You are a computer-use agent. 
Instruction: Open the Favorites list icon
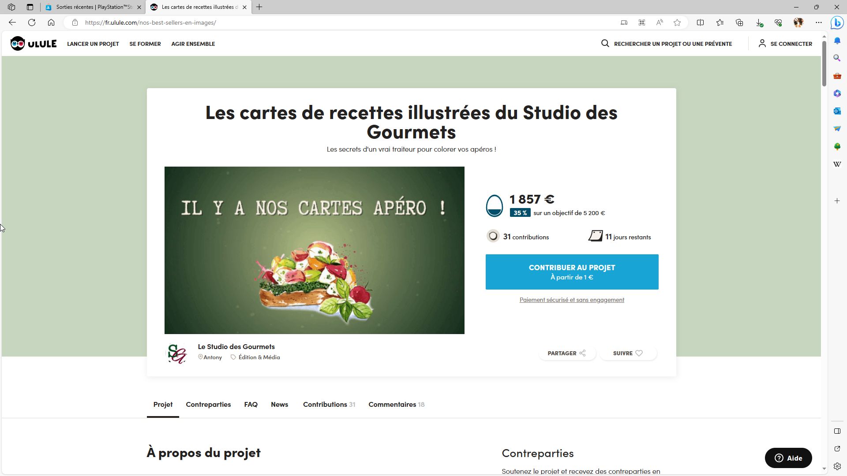click(x=720, y=22)
